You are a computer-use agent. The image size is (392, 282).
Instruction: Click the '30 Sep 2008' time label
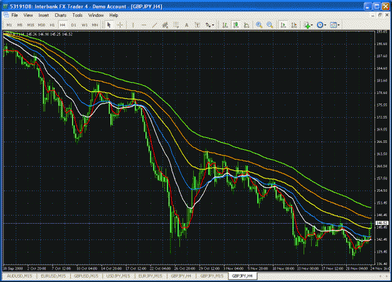pos(13,268)
